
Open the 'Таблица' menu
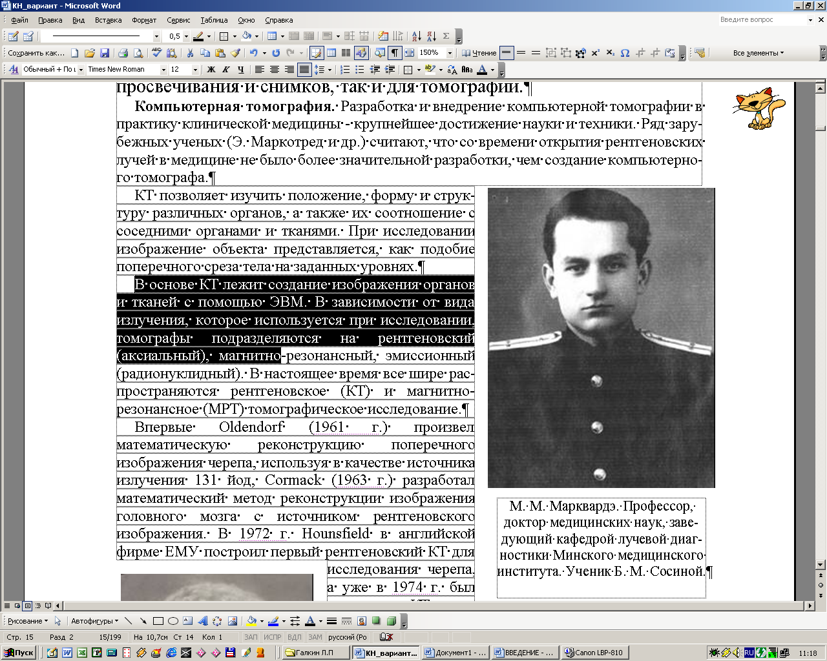pos(214,20)
